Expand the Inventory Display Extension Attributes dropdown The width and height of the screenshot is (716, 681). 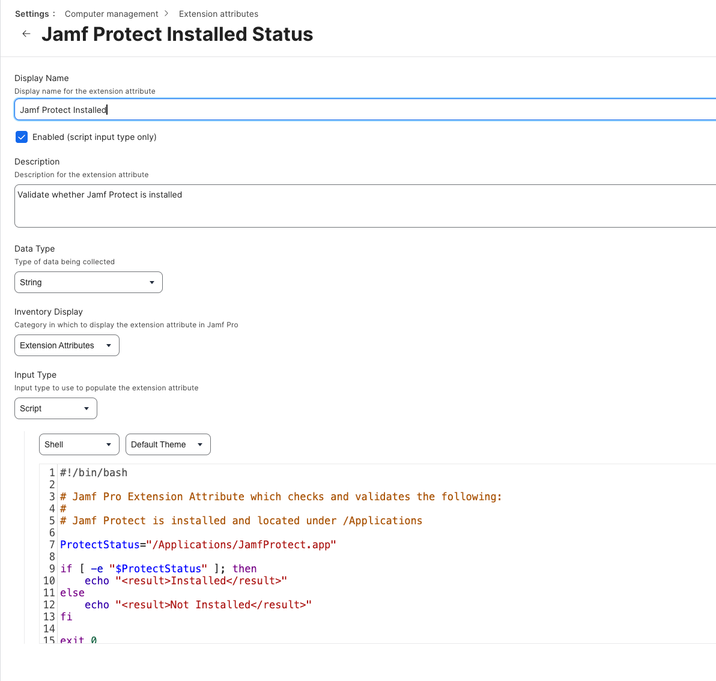[x=67, y=345]
